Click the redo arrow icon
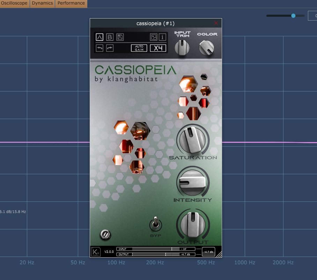Image resolution: width=317 pixels, height=280 pixels. [110, 48]
